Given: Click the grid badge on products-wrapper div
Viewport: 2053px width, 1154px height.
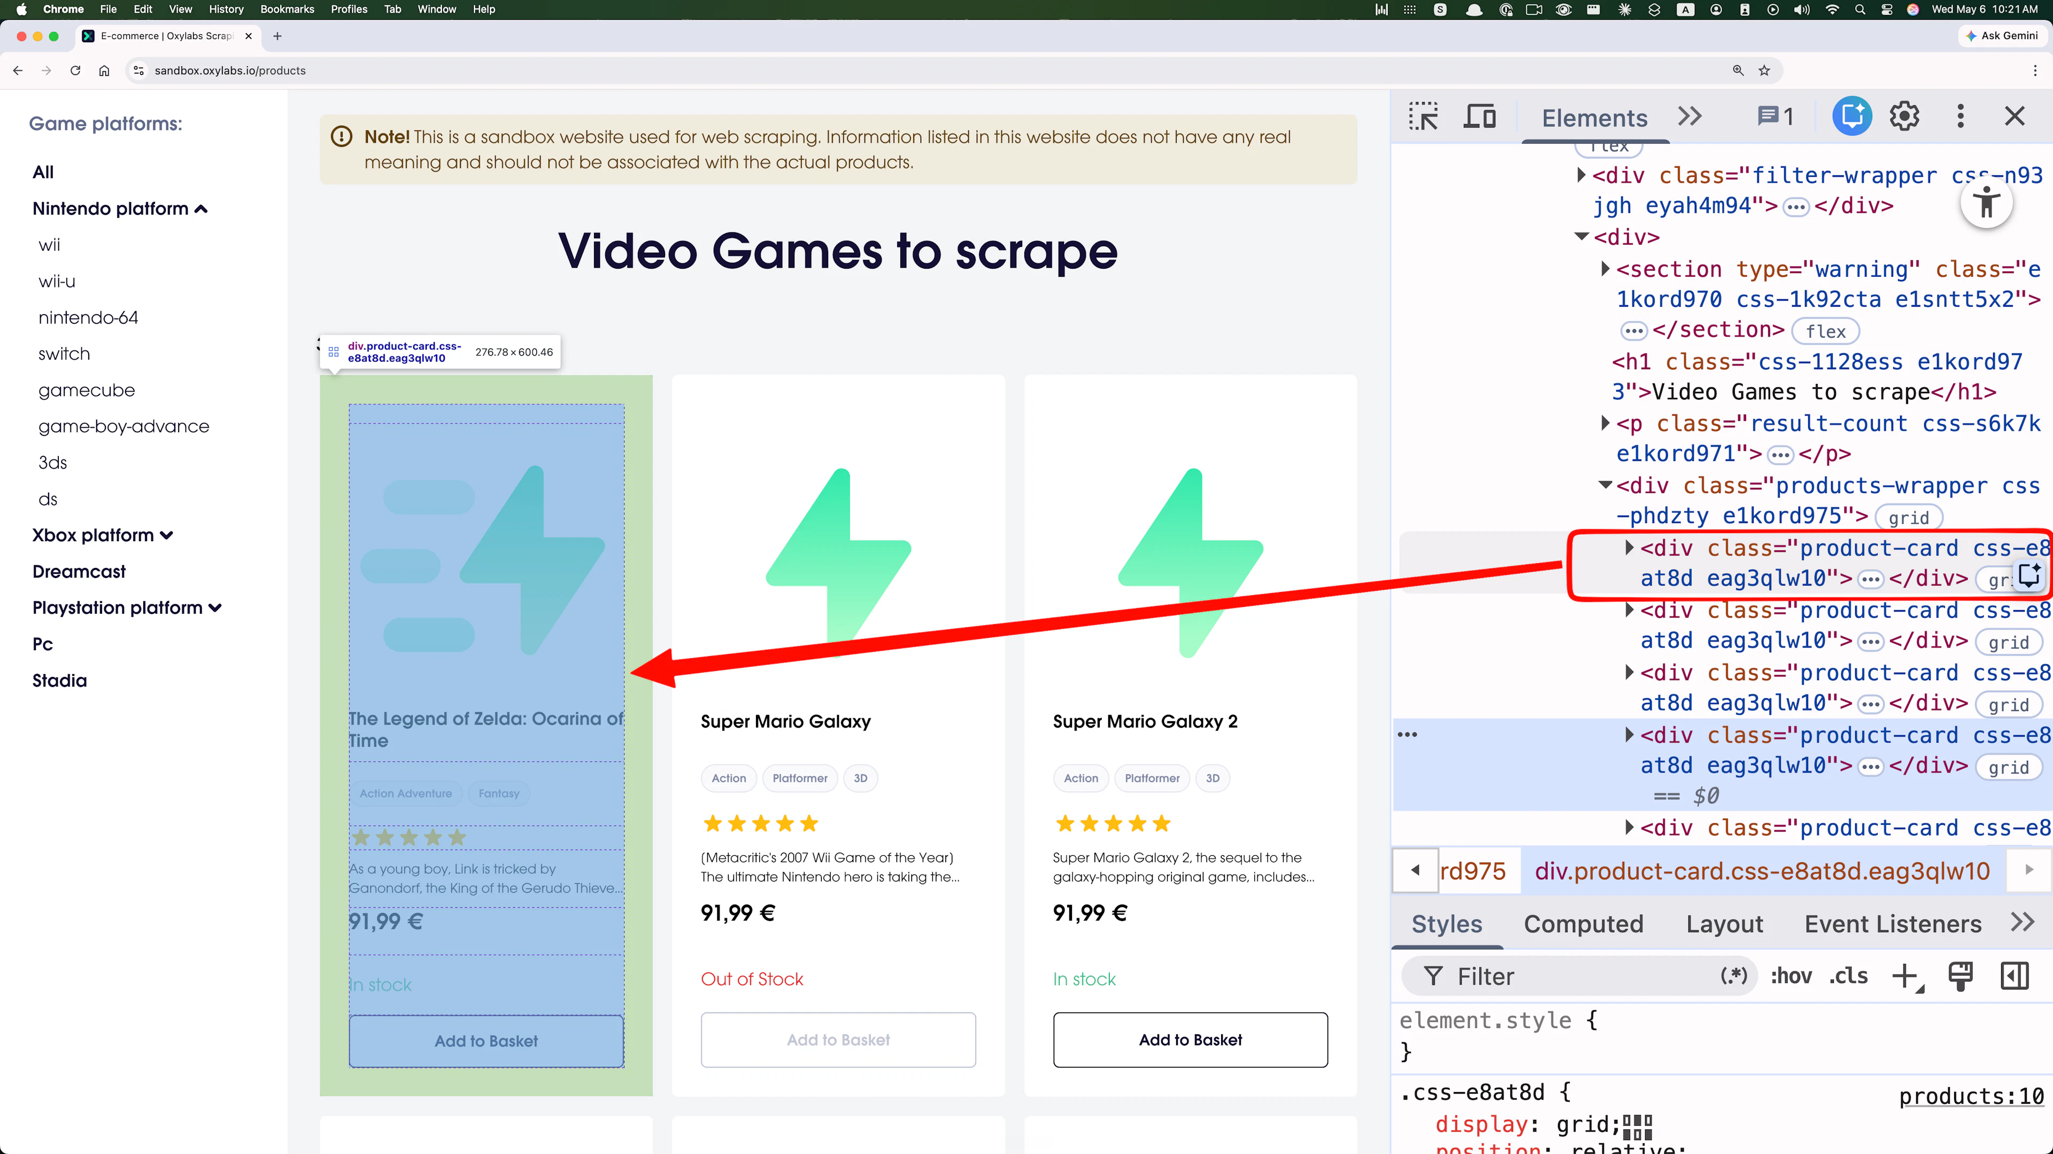Looking at the screenshot, I should point(1908,518).
